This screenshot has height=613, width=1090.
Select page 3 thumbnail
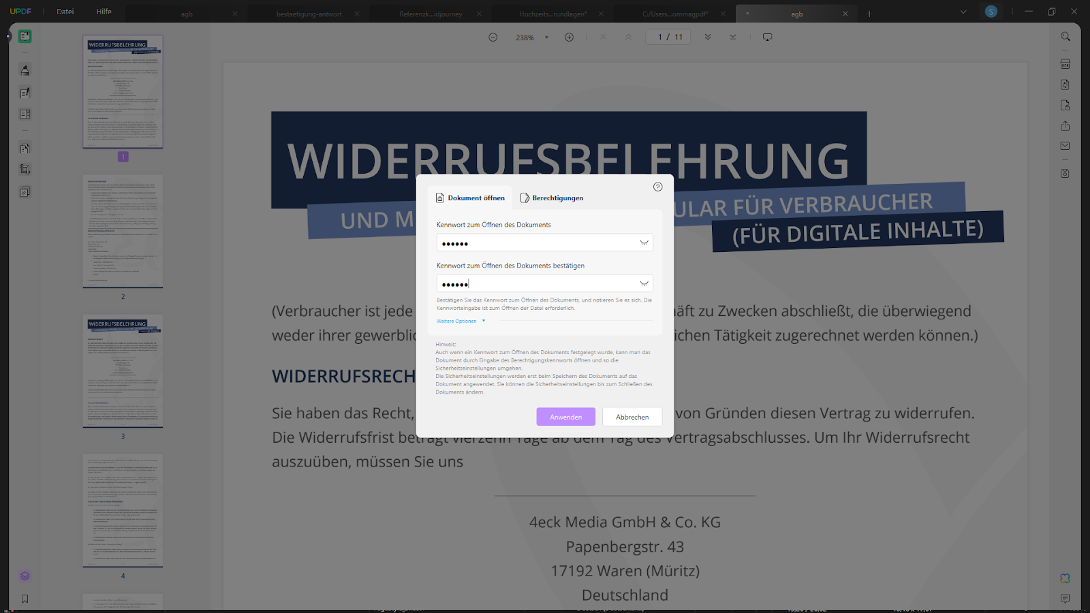pyautogui.click(x=123, y=371)
